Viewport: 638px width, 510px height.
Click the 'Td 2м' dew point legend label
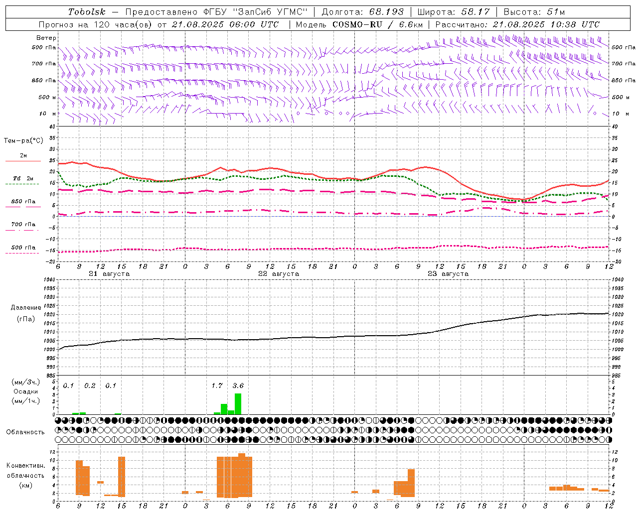click(23, 178)
